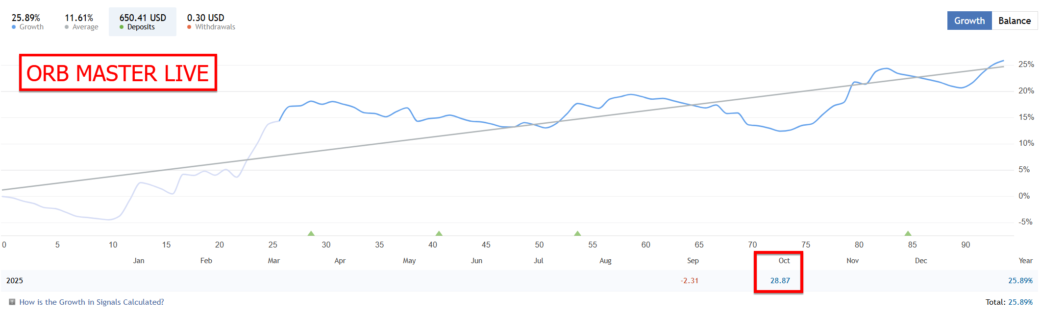Select the Growth chart tab
This screenshot has height=315, width=1041.
[x=969, y=21]
